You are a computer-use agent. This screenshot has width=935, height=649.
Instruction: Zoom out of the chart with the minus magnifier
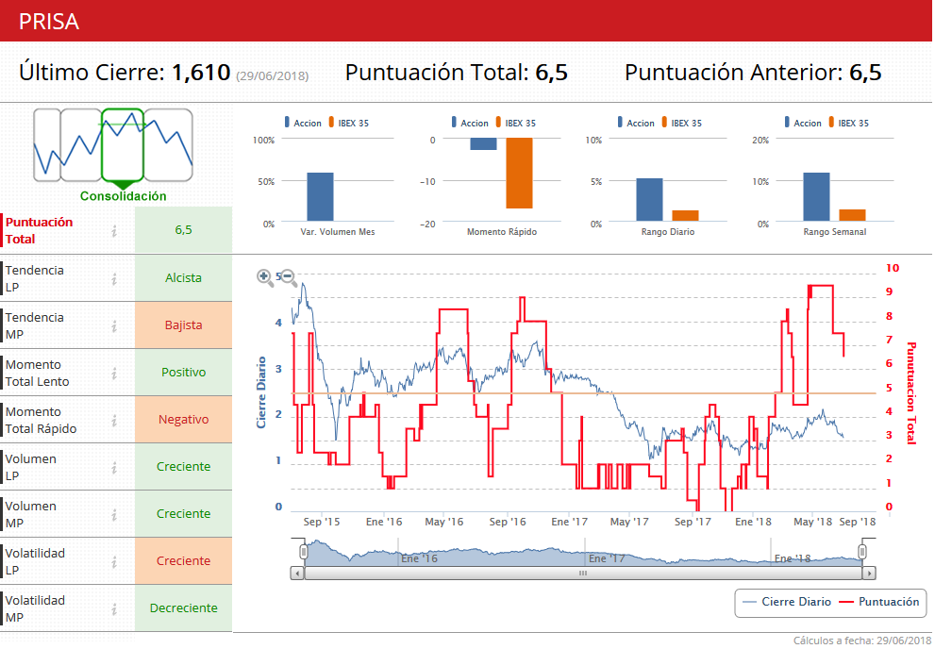pyautogui.click(x=289, y=277)
